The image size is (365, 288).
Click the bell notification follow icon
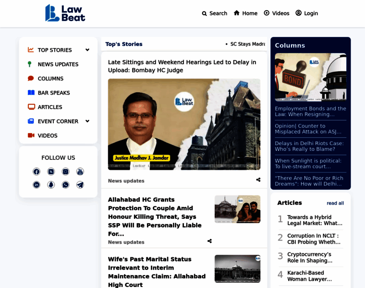pos(51,185)
